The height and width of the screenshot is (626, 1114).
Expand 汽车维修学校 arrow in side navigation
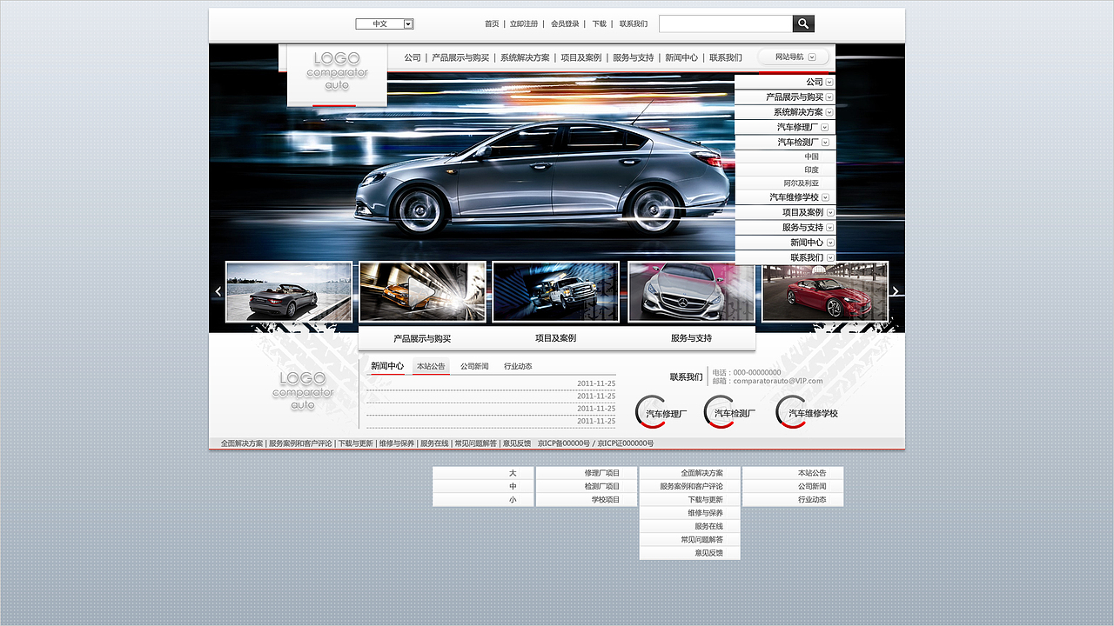pyautogui.click(x=825, y=197)
